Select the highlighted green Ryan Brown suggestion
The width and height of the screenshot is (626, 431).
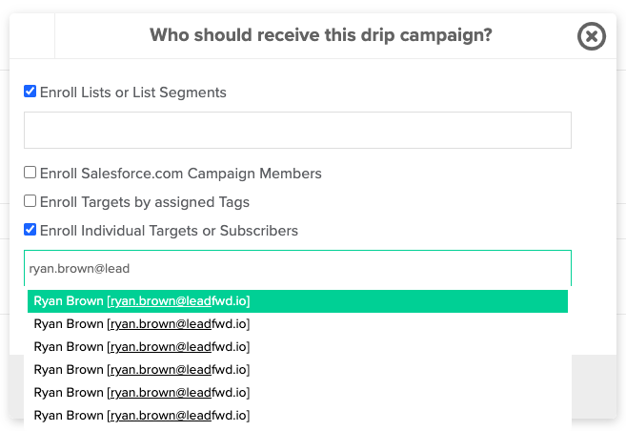coord(297,301)
